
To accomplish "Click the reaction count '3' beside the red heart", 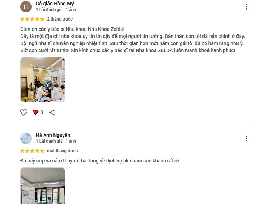I will point(42,112).
